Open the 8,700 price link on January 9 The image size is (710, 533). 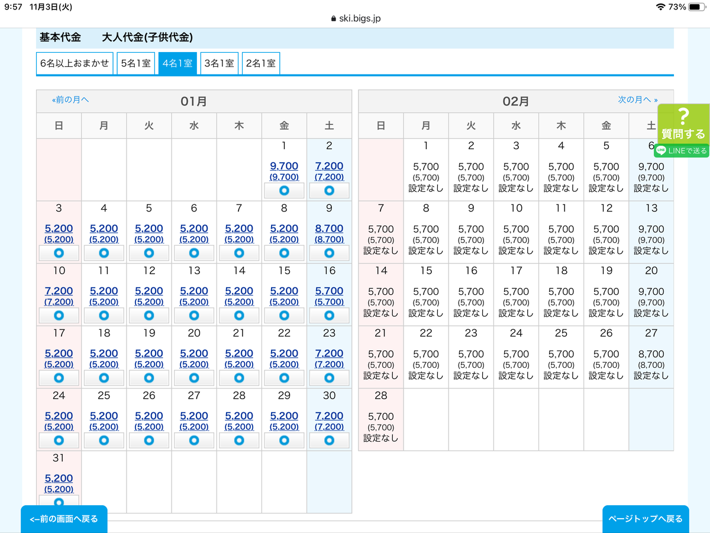point(329,229)
